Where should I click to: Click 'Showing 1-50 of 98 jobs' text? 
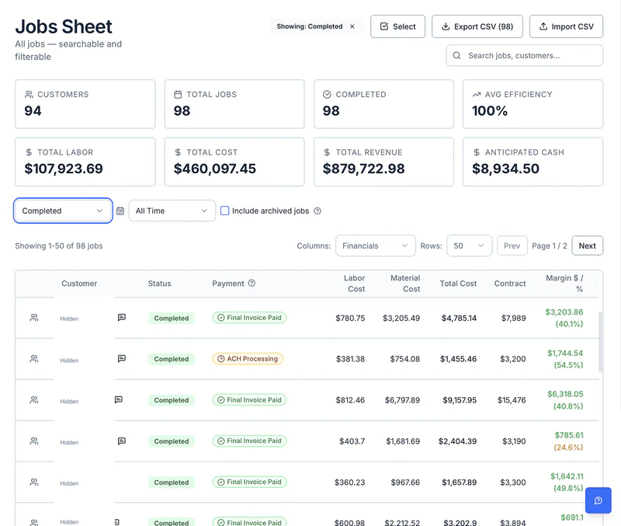coord(59,246)
